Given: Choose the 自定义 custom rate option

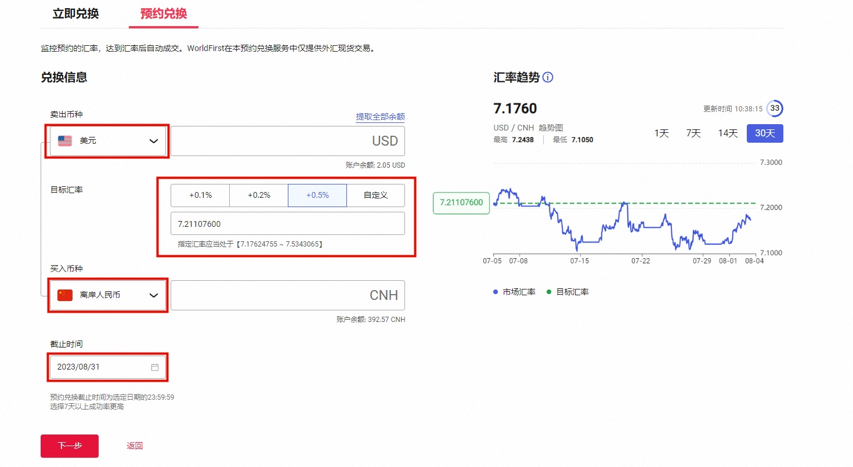Looking at the screenshot, I should pyautogui.click(x=375, y=196).
